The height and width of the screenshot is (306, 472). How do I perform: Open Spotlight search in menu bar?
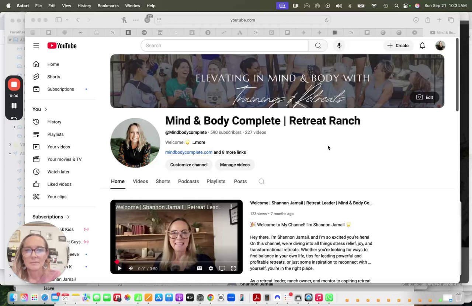pyautogui.click(x=396, y=6)
